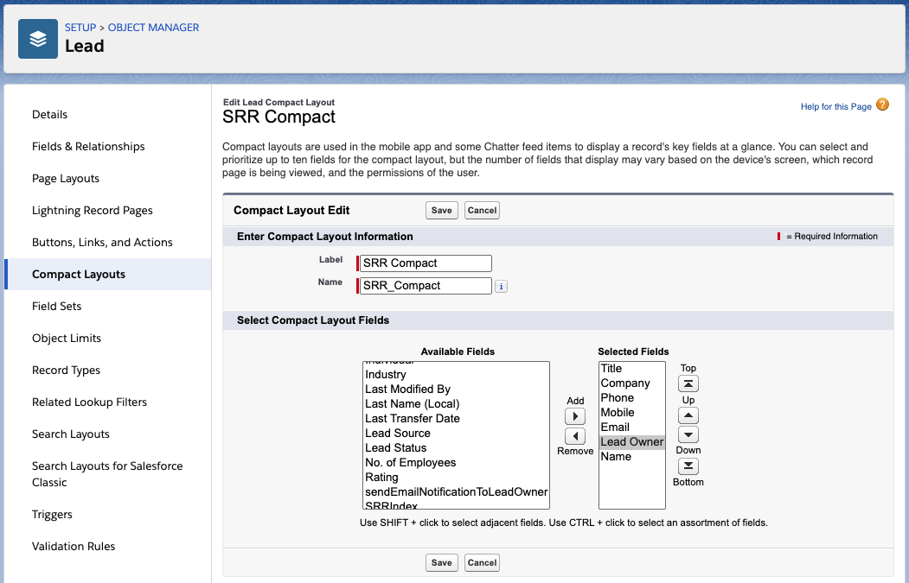Select sendEmailNotificationToLeadOwner available field
This screenshot has width=909, height=583.
coord(457,491)
